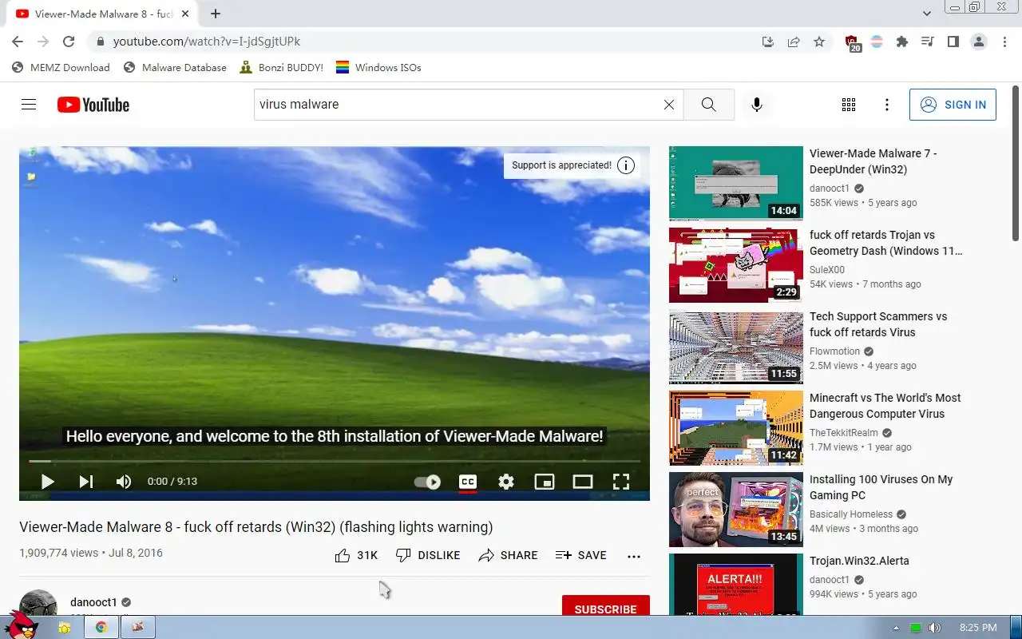Enable miniplayer mode
This screenshot has width=1022, height=639.
pyautogui.click(x=545, y=482)
